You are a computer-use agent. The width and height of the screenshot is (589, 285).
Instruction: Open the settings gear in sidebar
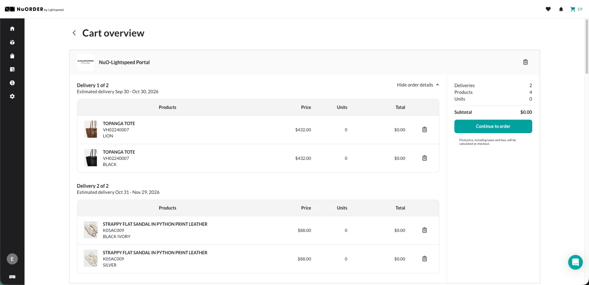tap(12, 96)
